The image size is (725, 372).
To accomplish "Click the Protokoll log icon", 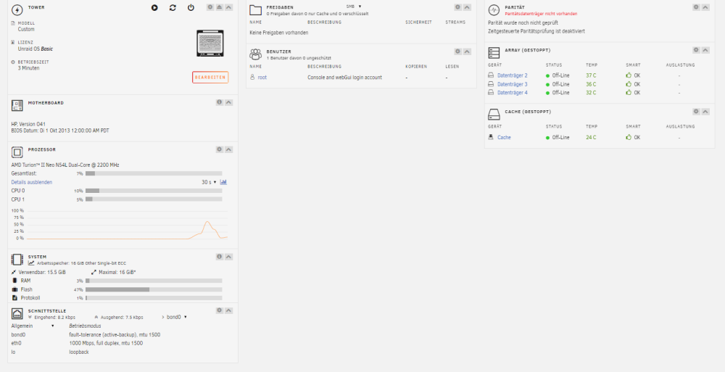I will click(x=14, y=298).
